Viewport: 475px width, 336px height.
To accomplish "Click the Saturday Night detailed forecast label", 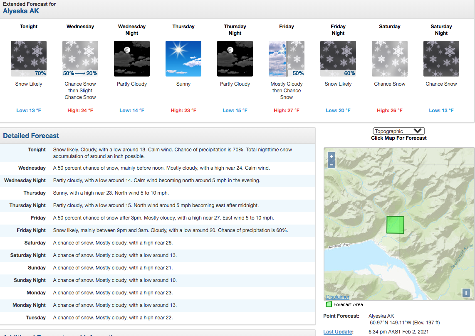I will click(x=28, y=255).
